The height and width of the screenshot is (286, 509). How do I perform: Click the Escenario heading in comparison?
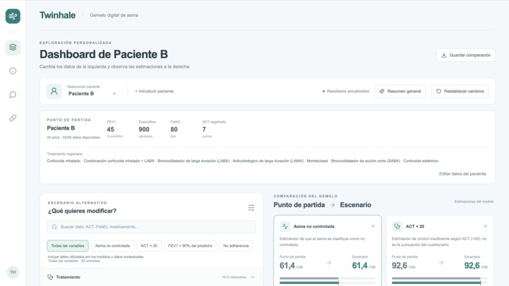(x=356, y=205)
